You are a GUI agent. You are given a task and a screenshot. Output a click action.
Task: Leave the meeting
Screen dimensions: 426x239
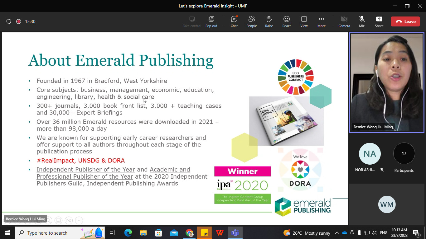[405, 21]
